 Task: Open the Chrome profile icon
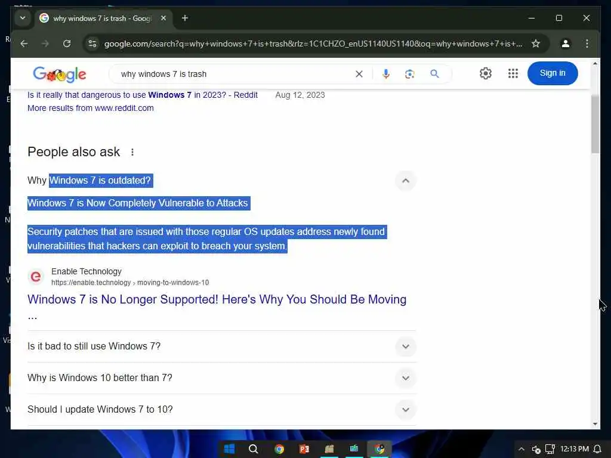pyautogui.click(x=566, y=44)
